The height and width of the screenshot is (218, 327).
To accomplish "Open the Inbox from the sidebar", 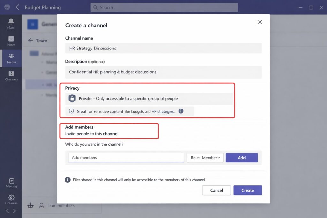I will pos(11,23).
